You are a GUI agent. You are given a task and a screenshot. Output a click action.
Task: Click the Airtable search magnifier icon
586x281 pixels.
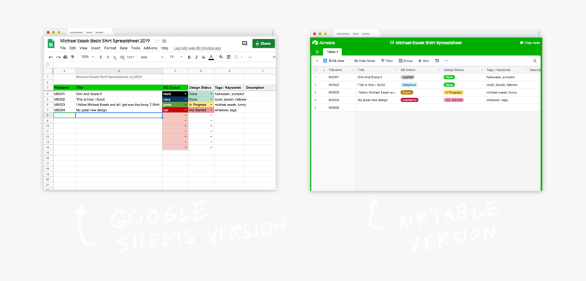click(x=535, y=61)
